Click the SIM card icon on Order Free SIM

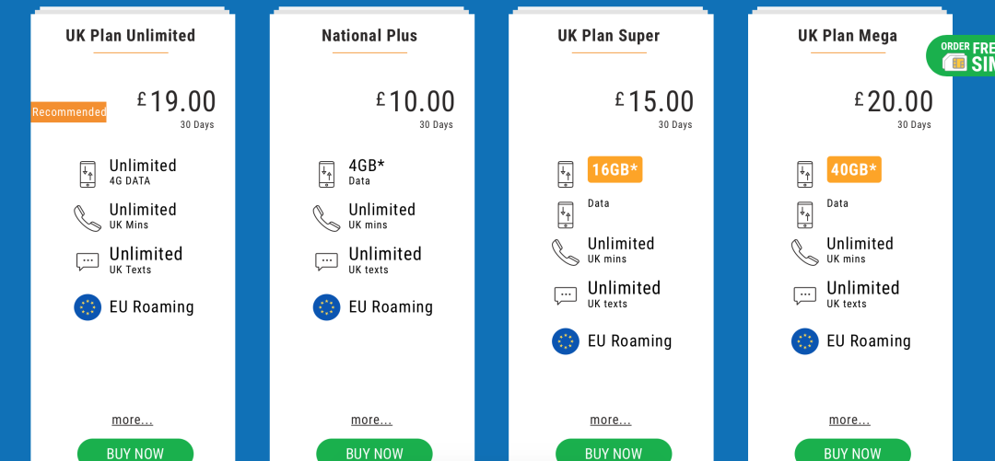[x=954, y=63]
